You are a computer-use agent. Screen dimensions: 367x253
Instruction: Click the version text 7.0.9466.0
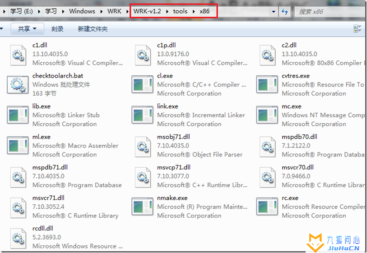pyautogui.click(x=296, y=176)
